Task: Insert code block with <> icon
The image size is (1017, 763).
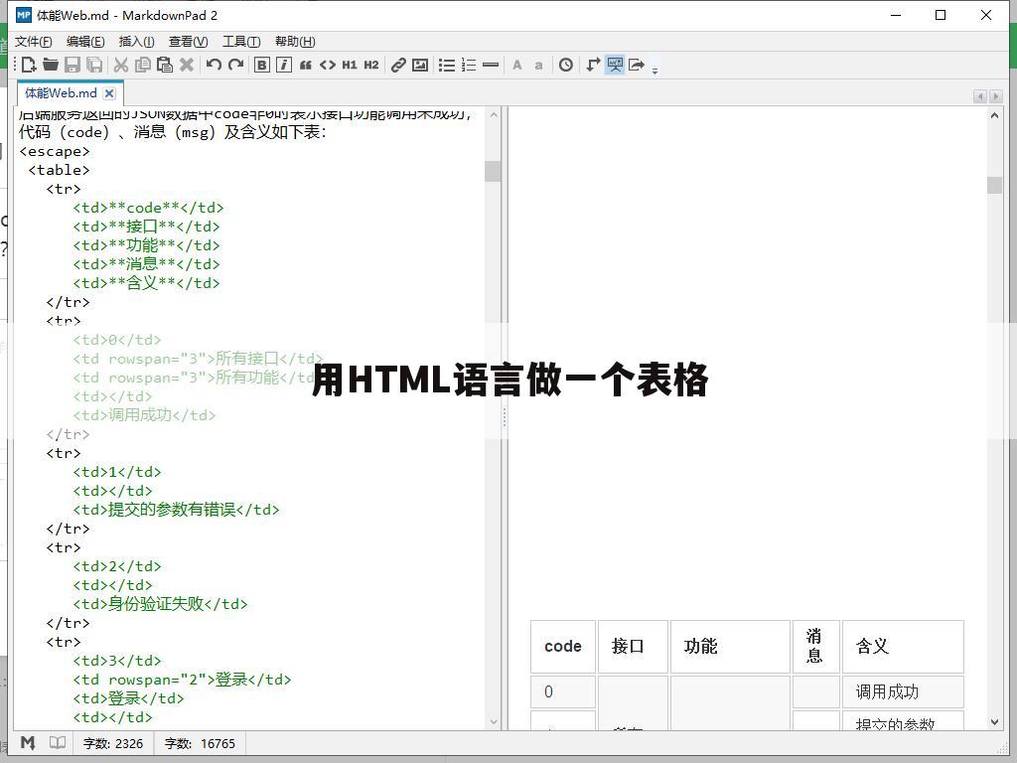Action: pos(327,65)
